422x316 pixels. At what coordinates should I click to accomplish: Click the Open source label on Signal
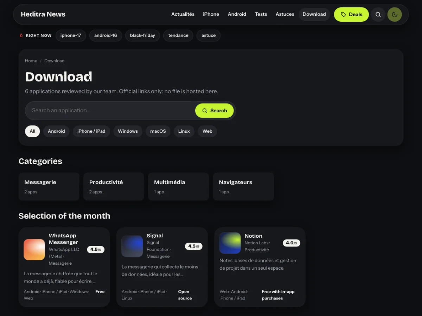click(x=185, y=295)
